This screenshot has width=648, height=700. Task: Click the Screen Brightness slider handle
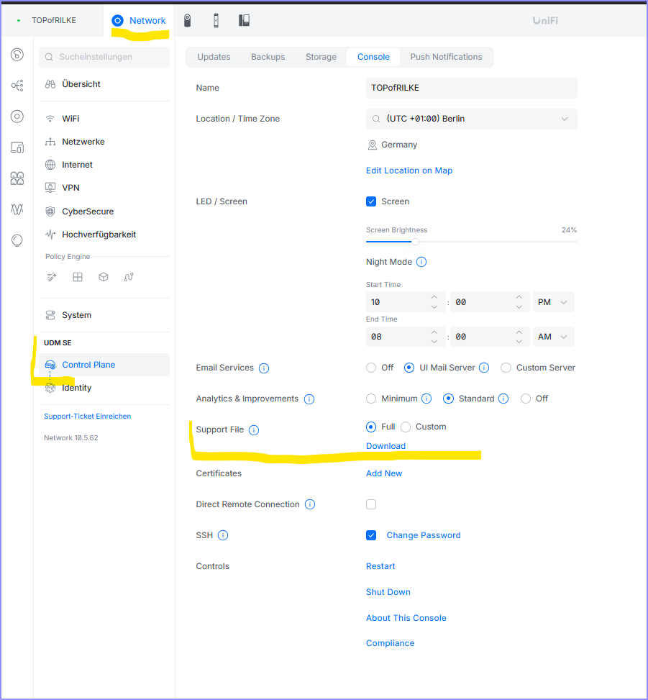(x=415, y=242)
